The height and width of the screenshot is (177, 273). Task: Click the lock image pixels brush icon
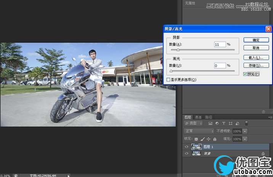(x=202, y=139)
